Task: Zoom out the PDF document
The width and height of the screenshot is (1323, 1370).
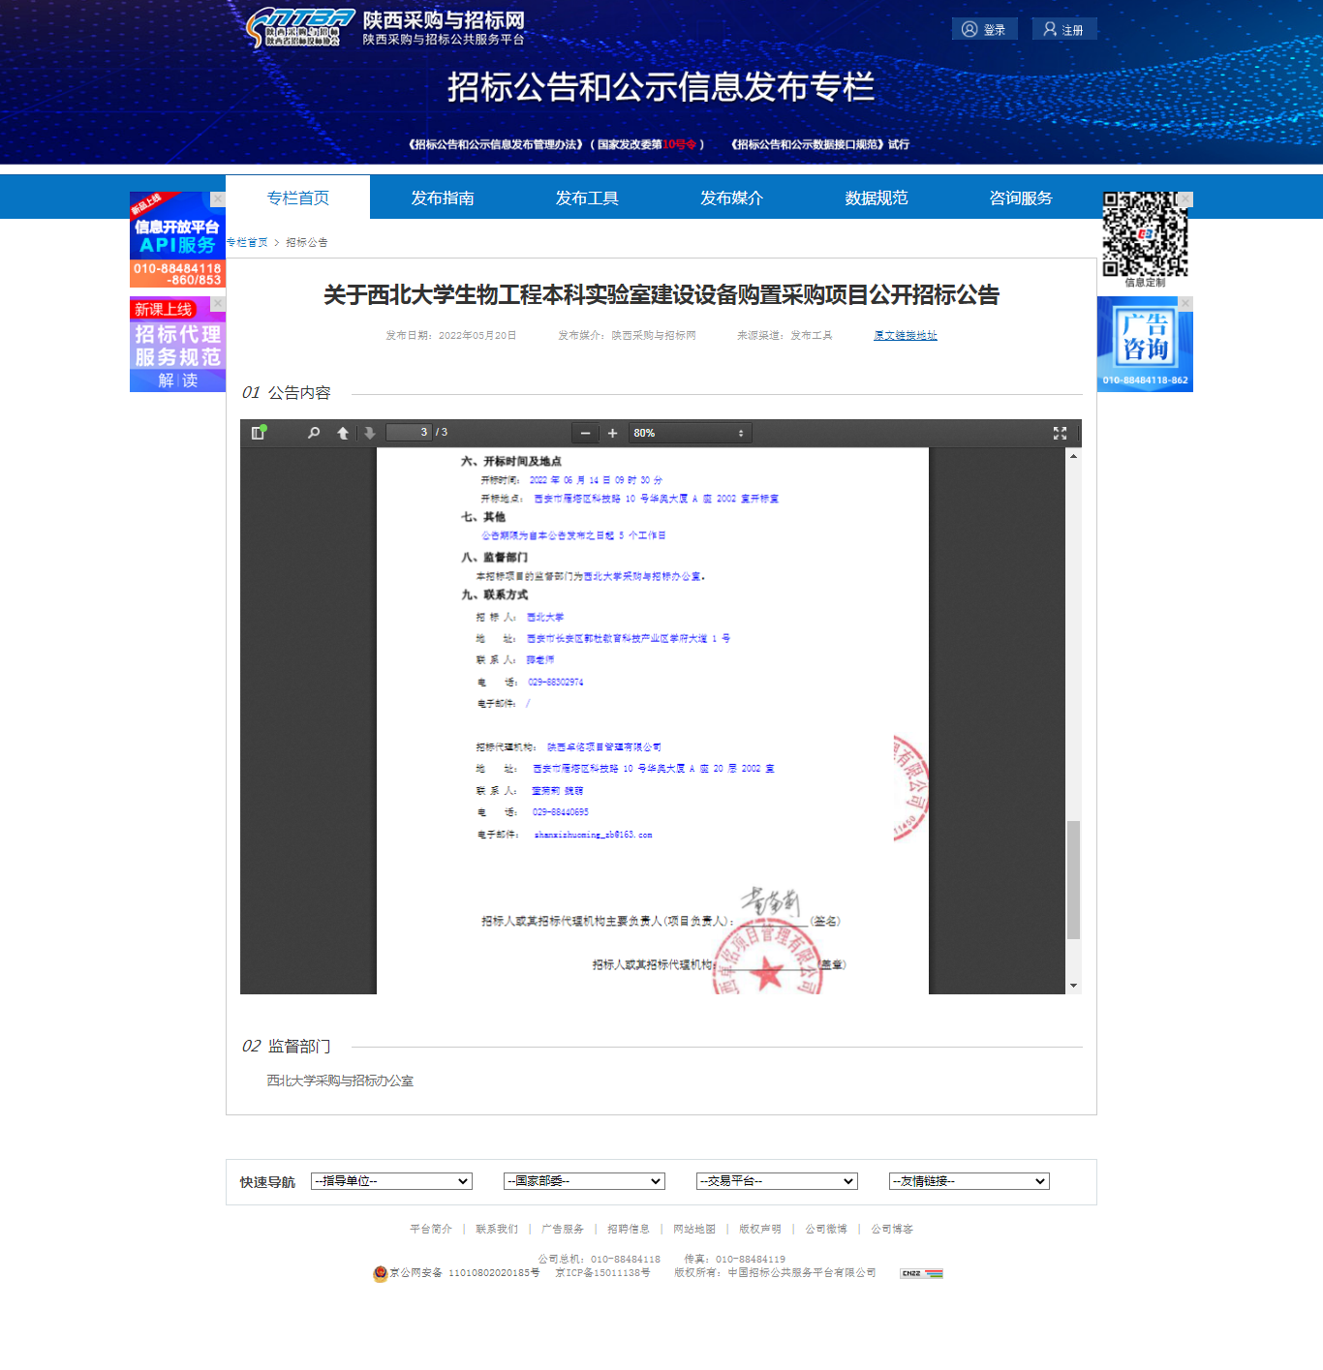Action: pyautogui.click(x=585, y=433)
